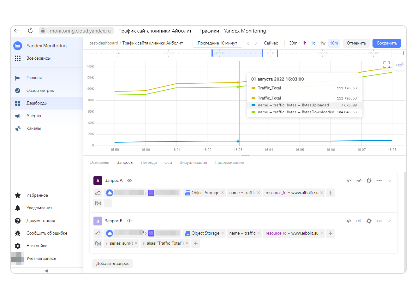Viewport: 417px width, 299px height.
Task: Show the code view for Запрос A
Action: [349, 181]
